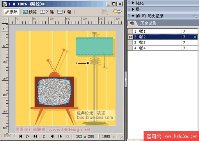
Task: Open the 100% zoom dropdown
Action: coord(108,136)
